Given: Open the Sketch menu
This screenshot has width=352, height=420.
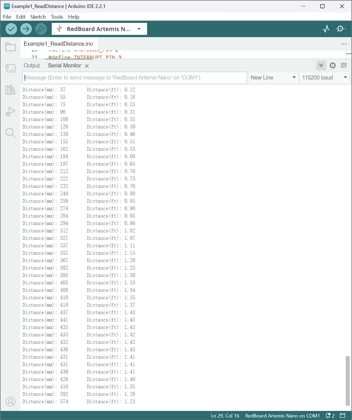Looking at the screenshot, I should pos(38,17).
